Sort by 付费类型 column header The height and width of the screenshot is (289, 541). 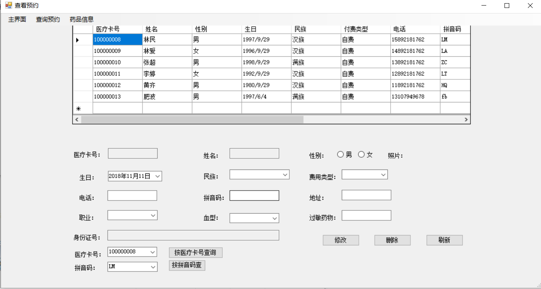[366, 29]
